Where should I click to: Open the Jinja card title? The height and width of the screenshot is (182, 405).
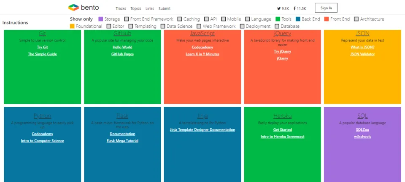pyautogui.click(x=202, y=116)
